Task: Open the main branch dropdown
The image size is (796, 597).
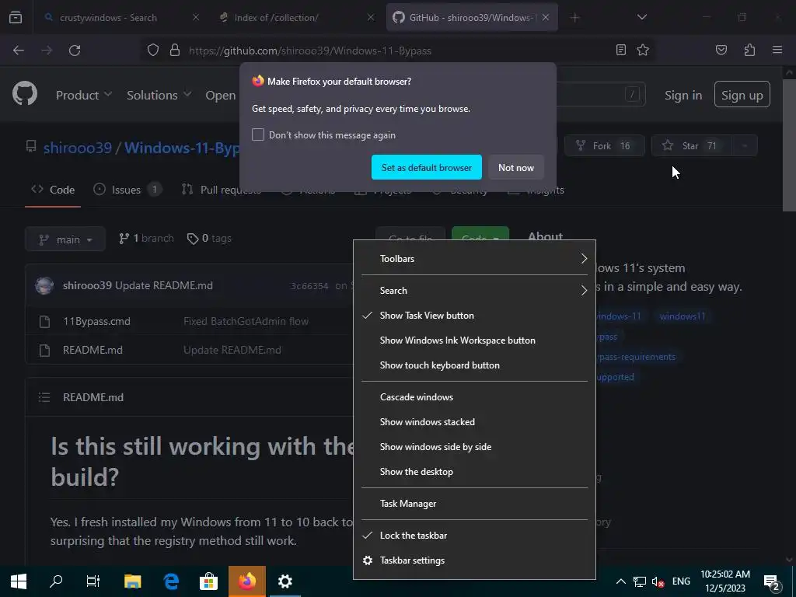Action: [x=65, y=239]
